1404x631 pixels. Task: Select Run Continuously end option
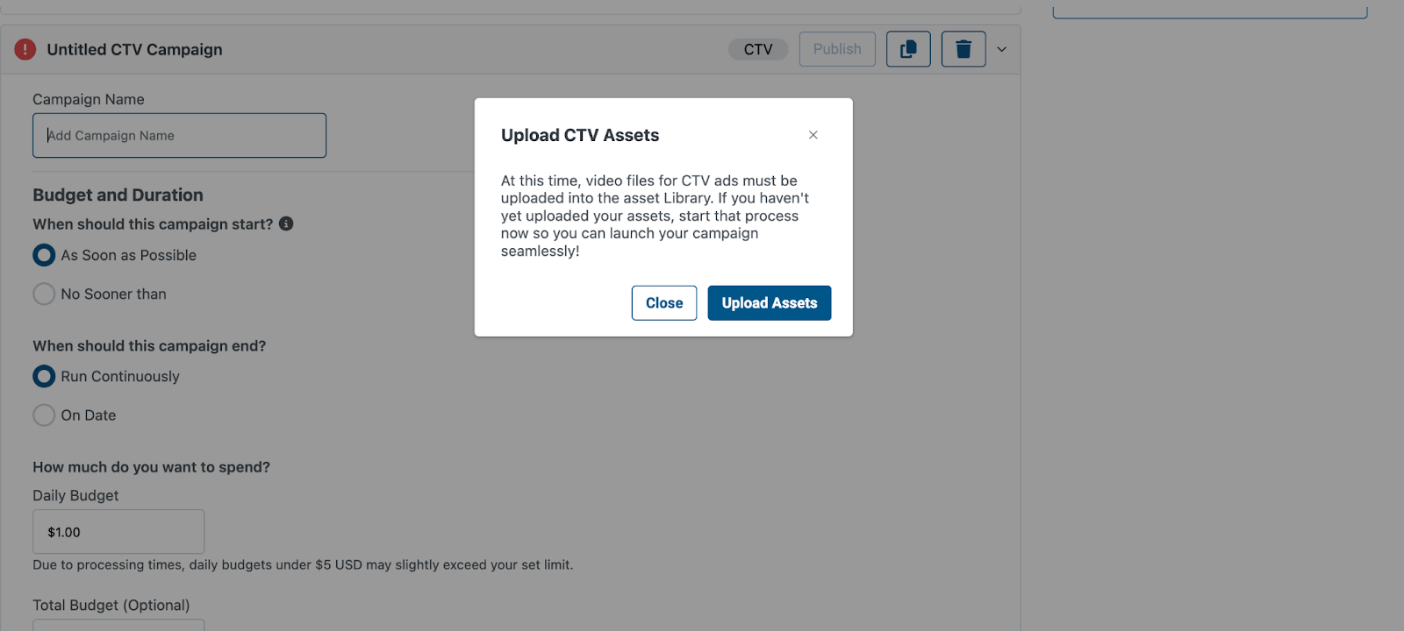coord(44,376)
